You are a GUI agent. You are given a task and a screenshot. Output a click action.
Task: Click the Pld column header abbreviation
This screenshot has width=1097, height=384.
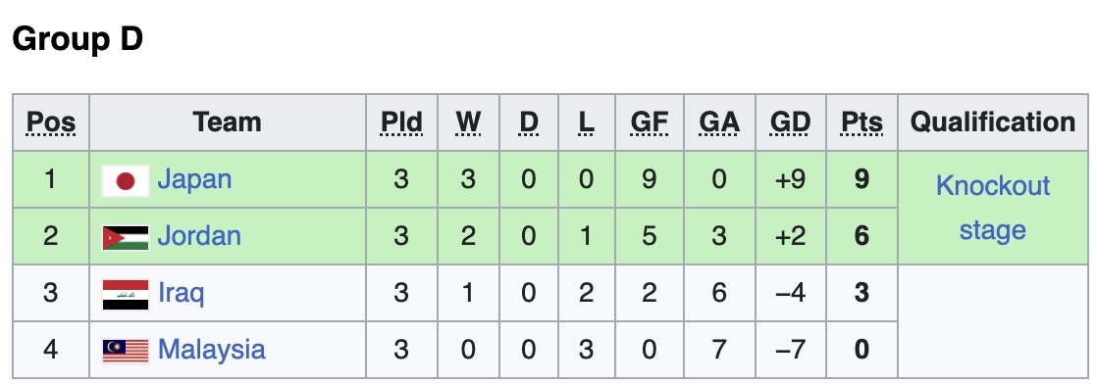tap(401, 122)
